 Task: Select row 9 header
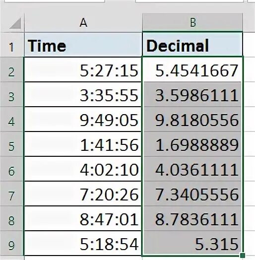coord(11,243)
